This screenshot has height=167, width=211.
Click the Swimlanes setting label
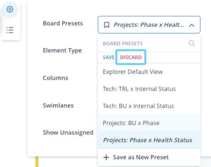[58, 105]
